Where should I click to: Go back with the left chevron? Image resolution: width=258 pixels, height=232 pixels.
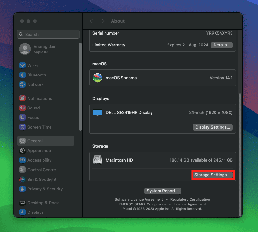[92, 21]
